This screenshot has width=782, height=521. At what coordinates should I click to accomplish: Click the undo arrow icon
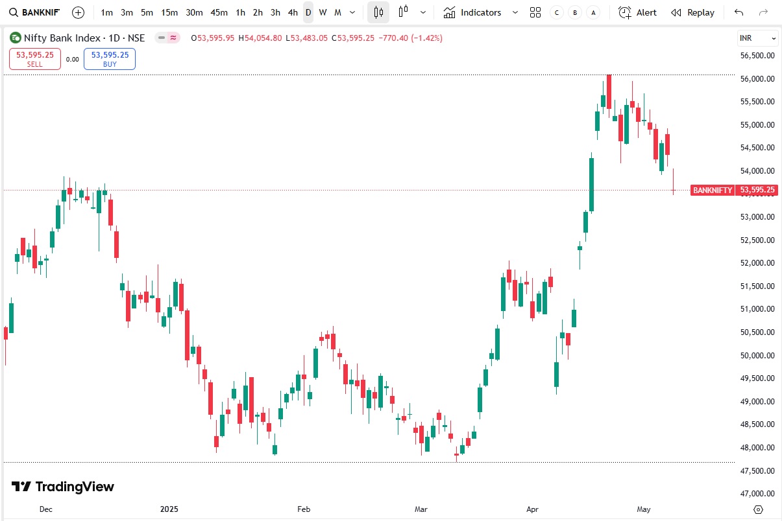point(740,12)
